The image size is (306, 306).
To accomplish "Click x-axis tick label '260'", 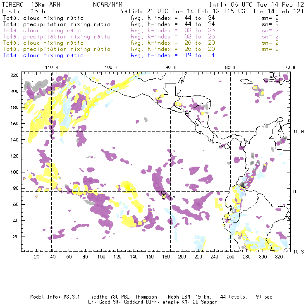I will point(230,257).
